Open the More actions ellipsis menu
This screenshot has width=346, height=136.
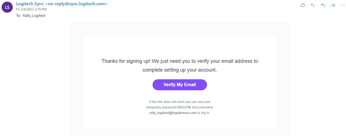[342, 5]
